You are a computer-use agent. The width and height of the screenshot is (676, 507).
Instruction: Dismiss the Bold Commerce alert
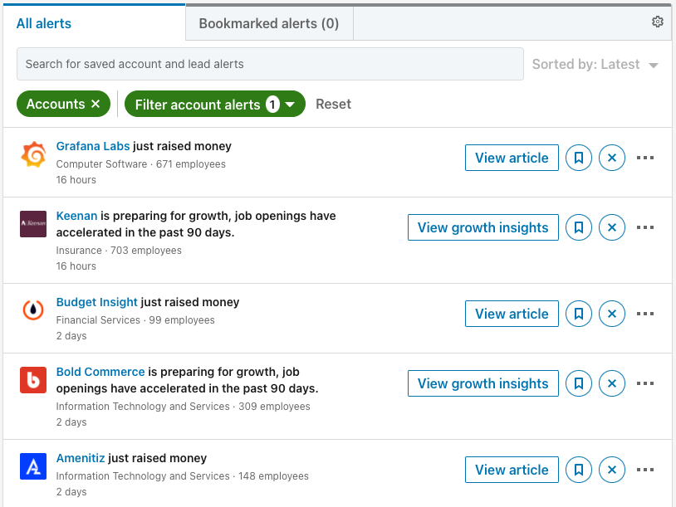tap(612, 383)
